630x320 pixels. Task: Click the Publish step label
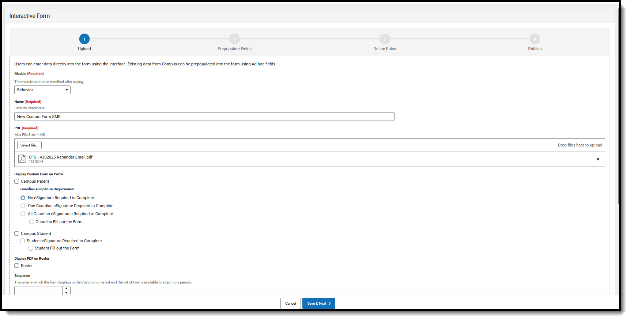[x=535, y=49]
